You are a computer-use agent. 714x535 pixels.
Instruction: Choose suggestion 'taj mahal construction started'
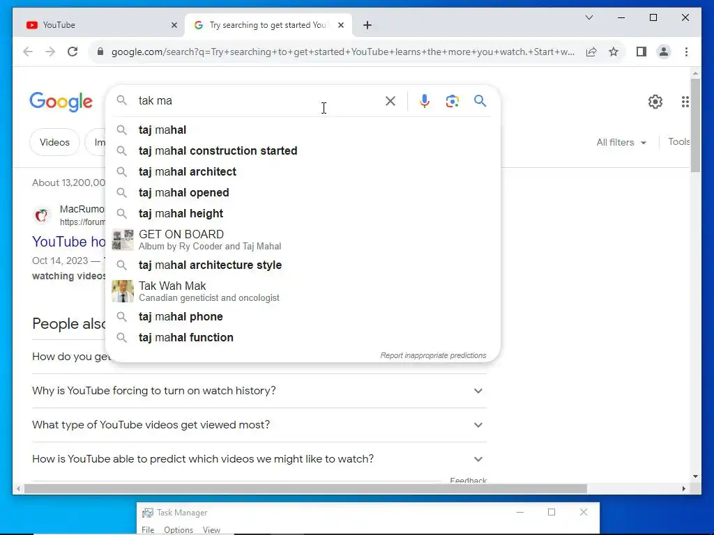303,151
